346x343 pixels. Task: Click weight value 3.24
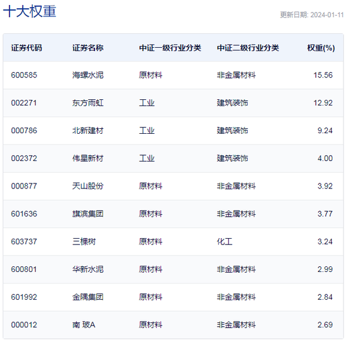click(x=325, y=242)
